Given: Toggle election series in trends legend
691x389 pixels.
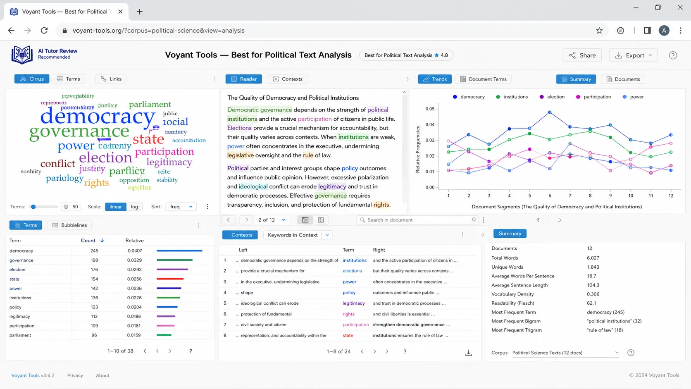Looking at the screenshot, I should coord(552,97).
